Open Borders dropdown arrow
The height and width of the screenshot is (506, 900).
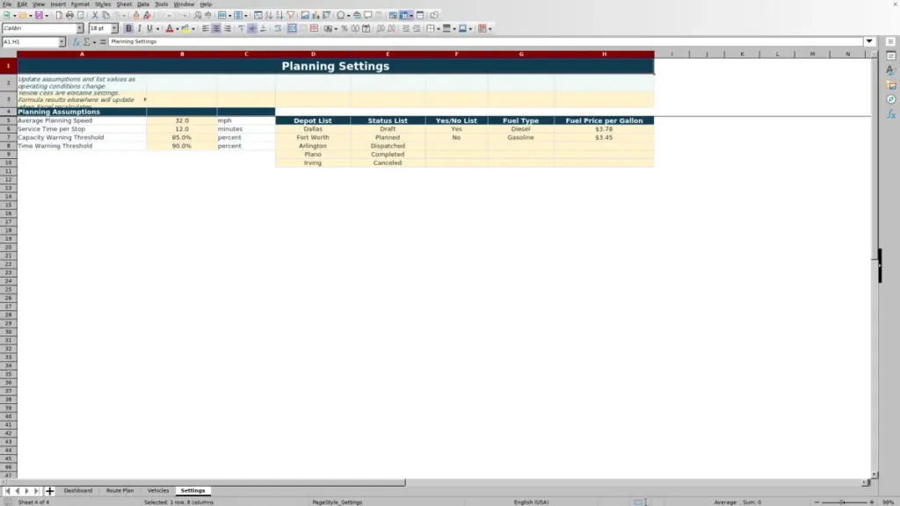pos(439,29)
